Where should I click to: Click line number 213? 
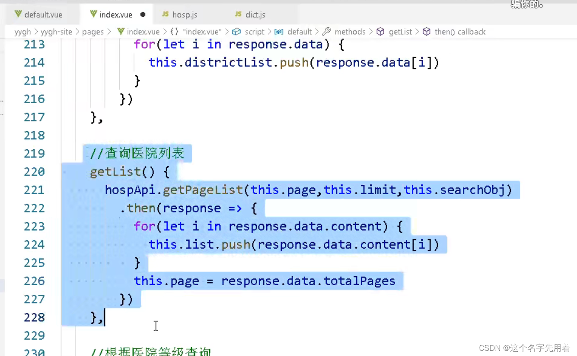click(x=34, y=44)
